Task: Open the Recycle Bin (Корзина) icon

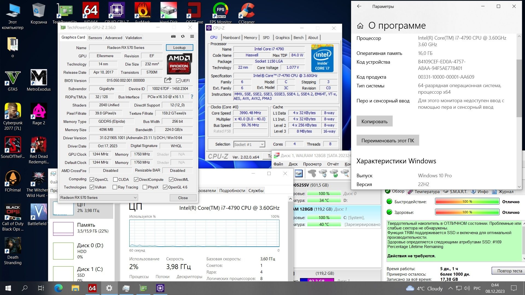Action: pos(39,14)
